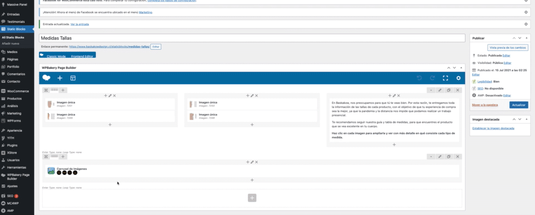Click the Undo icon in builder toolbar

click(x=419, y=78)
